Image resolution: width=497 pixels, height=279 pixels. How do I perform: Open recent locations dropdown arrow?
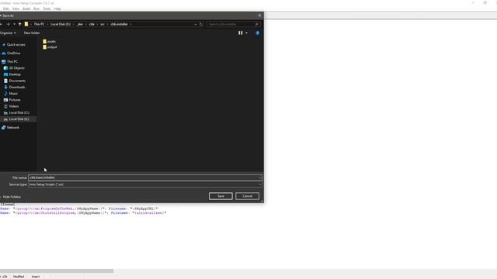tap(14, 24)
